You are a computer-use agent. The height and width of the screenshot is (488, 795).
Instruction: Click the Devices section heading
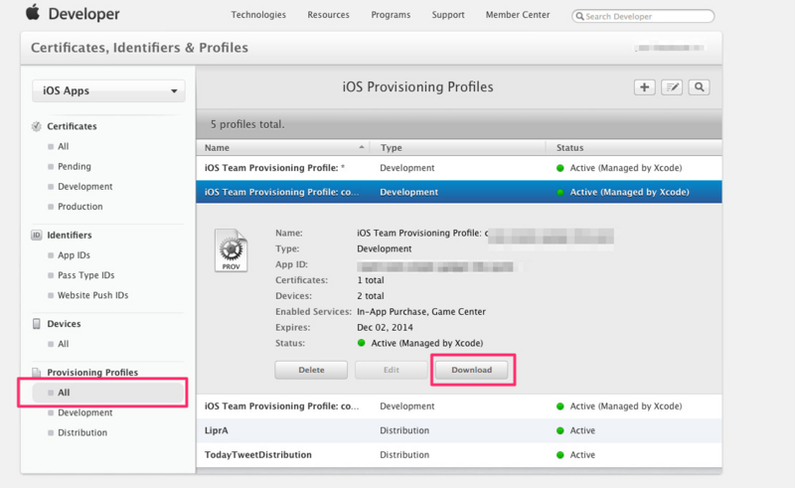64,324
